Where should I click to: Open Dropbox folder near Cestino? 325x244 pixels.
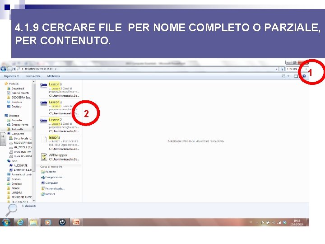pyautogui.click(x=14, y=184)
